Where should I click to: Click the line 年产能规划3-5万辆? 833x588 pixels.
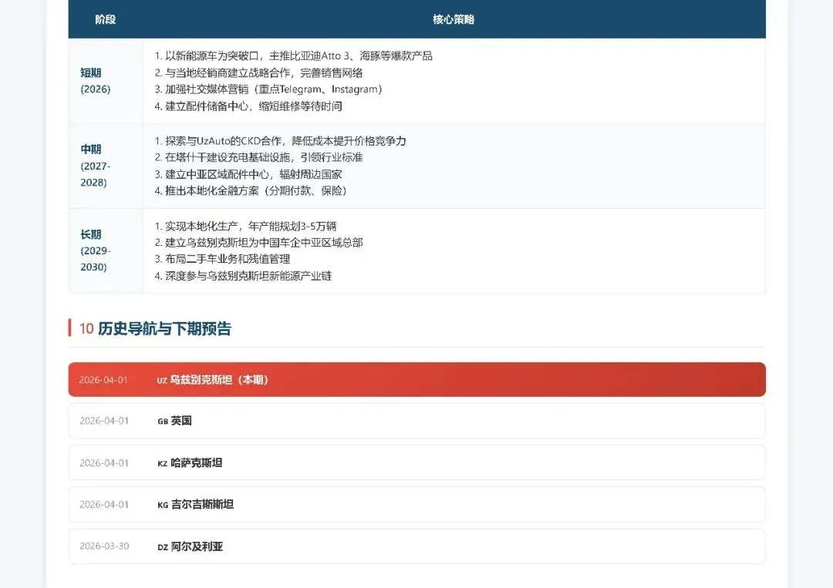point(245,226)
